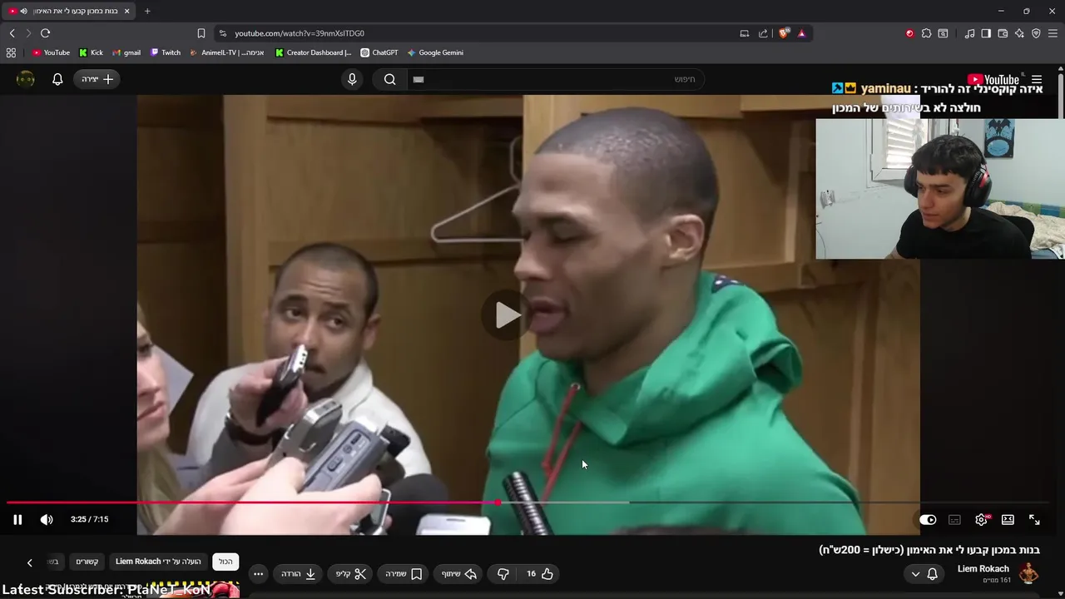
Task: Create a clip with קליפ scissors button
Action: pyautogui.click(x=351, y=573)
